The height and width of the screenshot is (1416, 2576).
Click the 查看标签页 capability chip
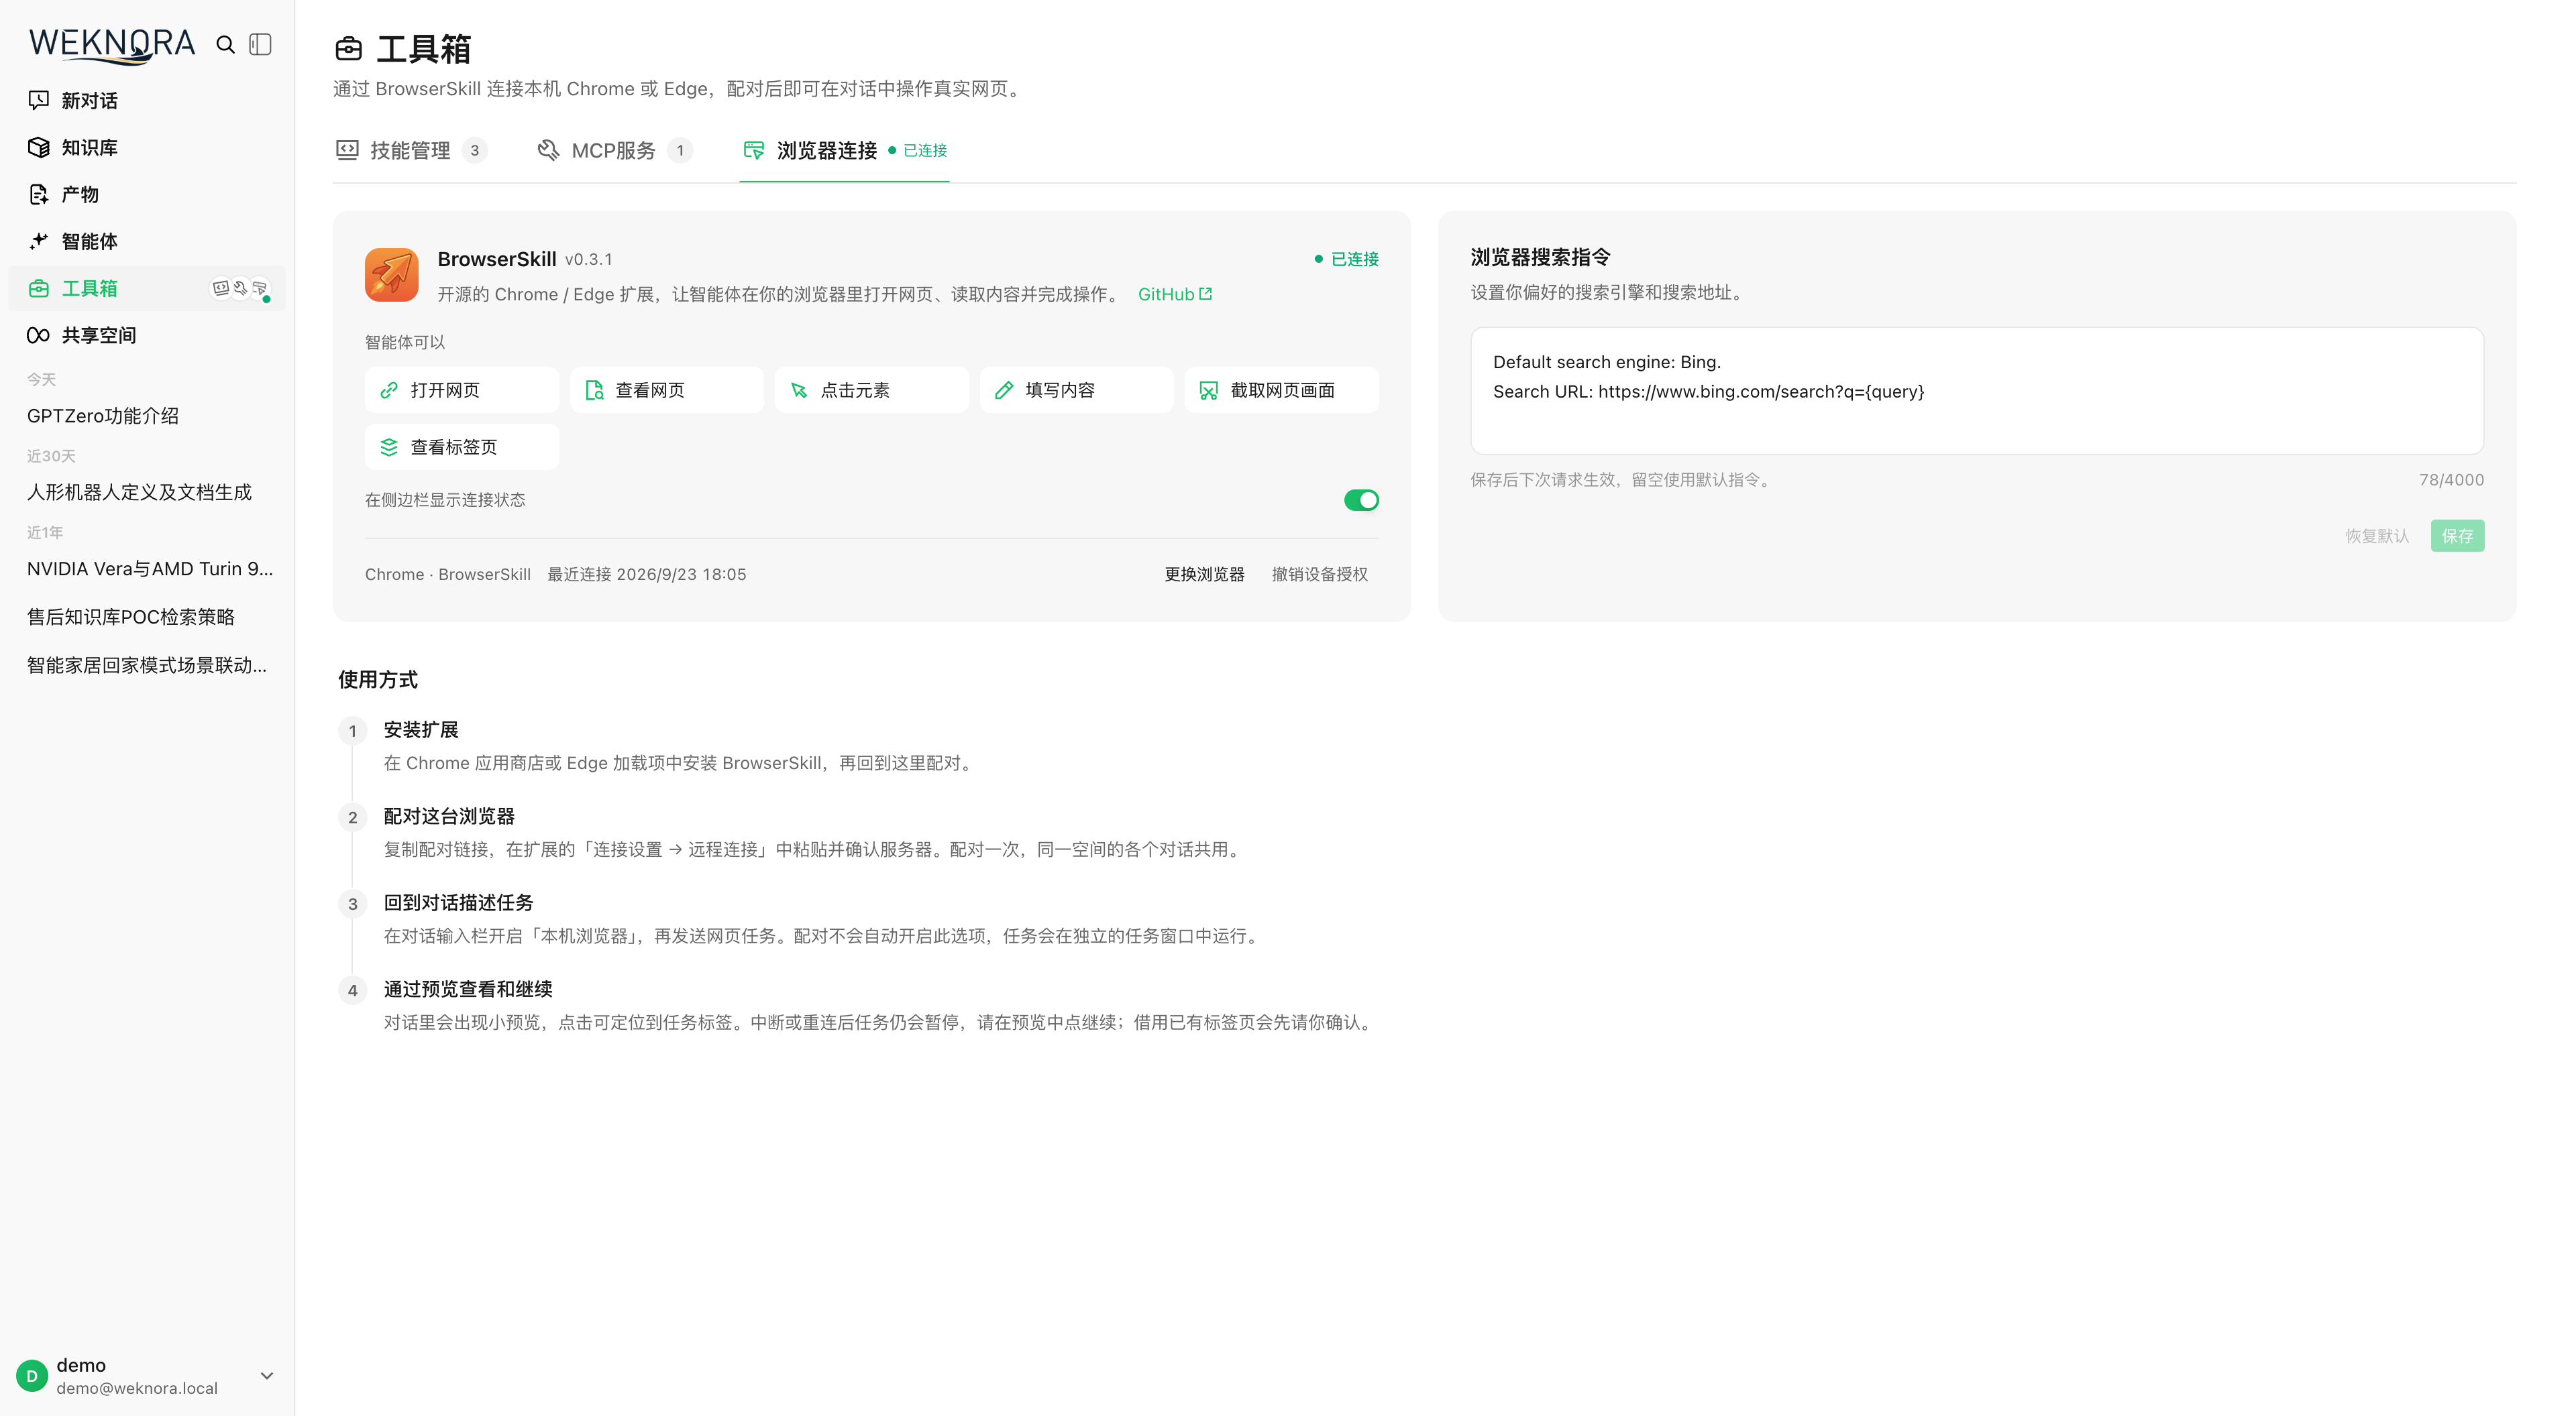point(462,447)
